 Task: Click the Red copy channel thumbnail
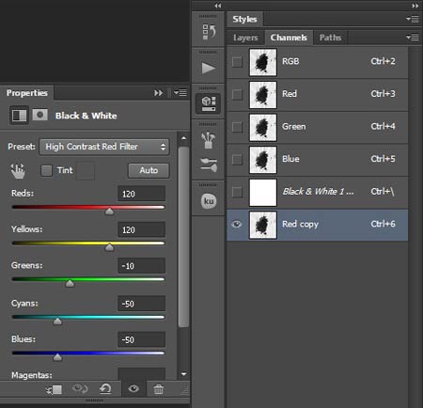[x=263, y=225]
